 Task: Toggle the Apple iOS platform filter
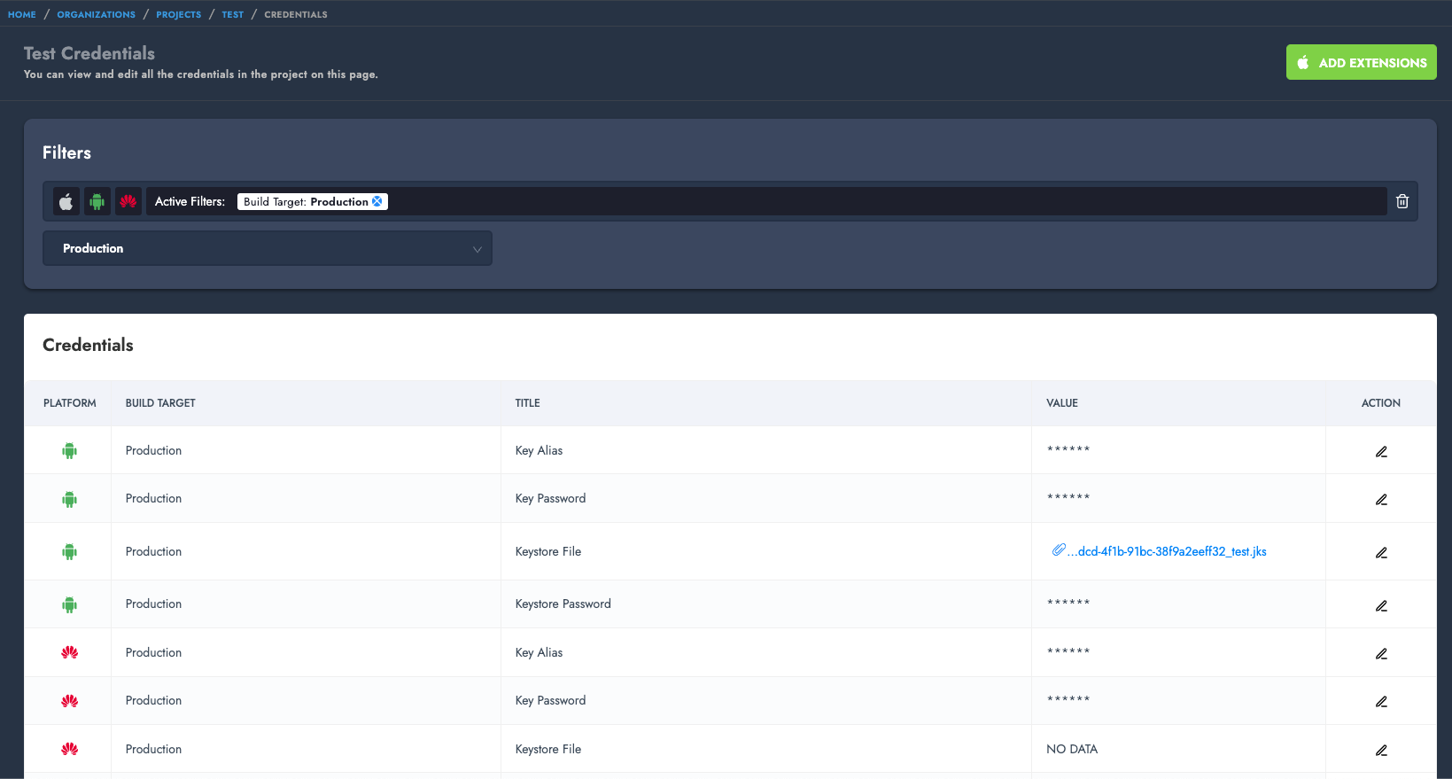pos(66,202)
